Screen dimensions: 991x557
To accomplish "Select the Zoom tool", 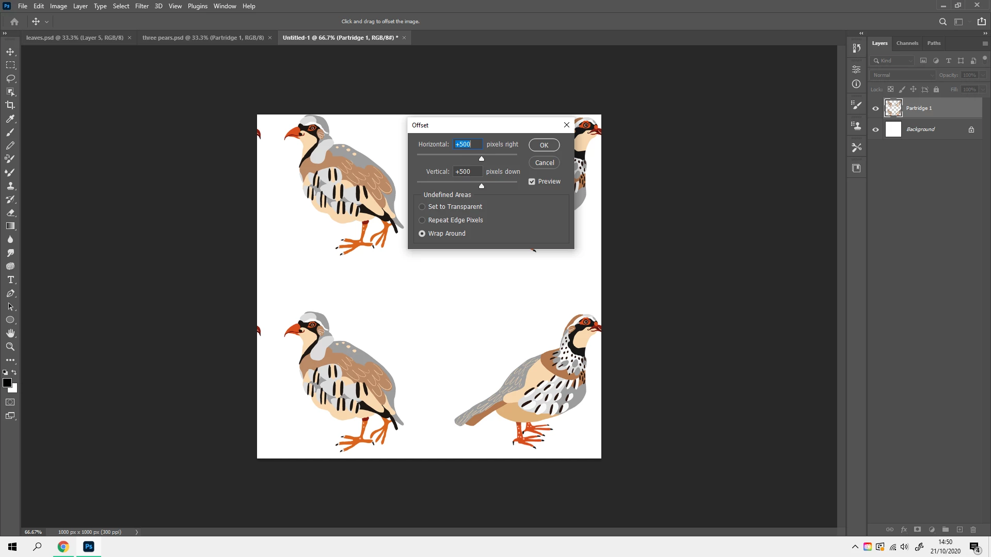I will point(10,347).
